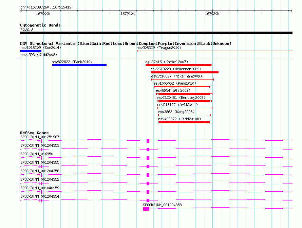Click the nsv4593 (Kidd2008) long red line
The height and width of the screenshot is (228, 302).
coord(156,58)
